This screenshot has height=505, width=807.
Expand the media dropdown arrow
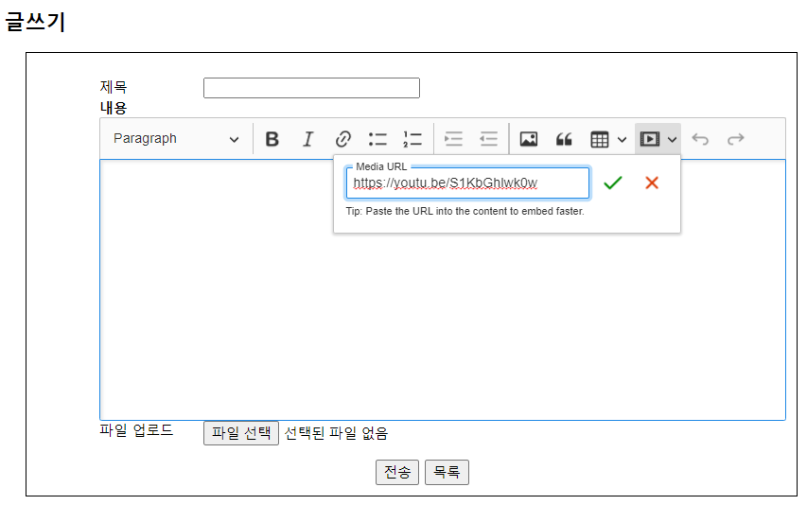pos(672,139)
